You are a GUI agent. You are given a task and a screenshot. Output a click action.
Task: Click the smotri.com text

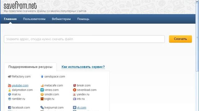[x=52, y=94]
